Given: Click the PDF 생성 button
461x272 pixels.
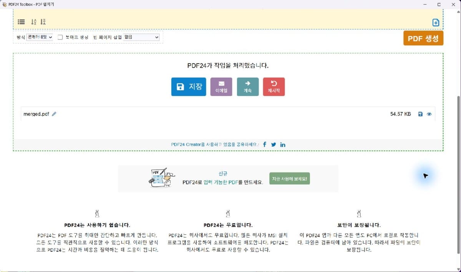Looking at the screenshot, I should coord(423,38).
